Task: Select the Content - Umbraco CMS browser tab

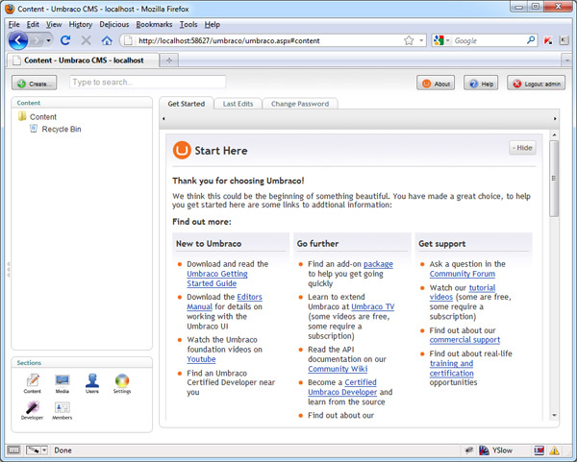Action: [x=83, y=61]
